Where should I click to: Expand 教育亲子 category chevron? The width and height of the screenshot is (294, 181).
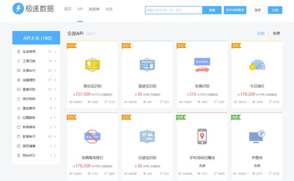coord(55,136)
